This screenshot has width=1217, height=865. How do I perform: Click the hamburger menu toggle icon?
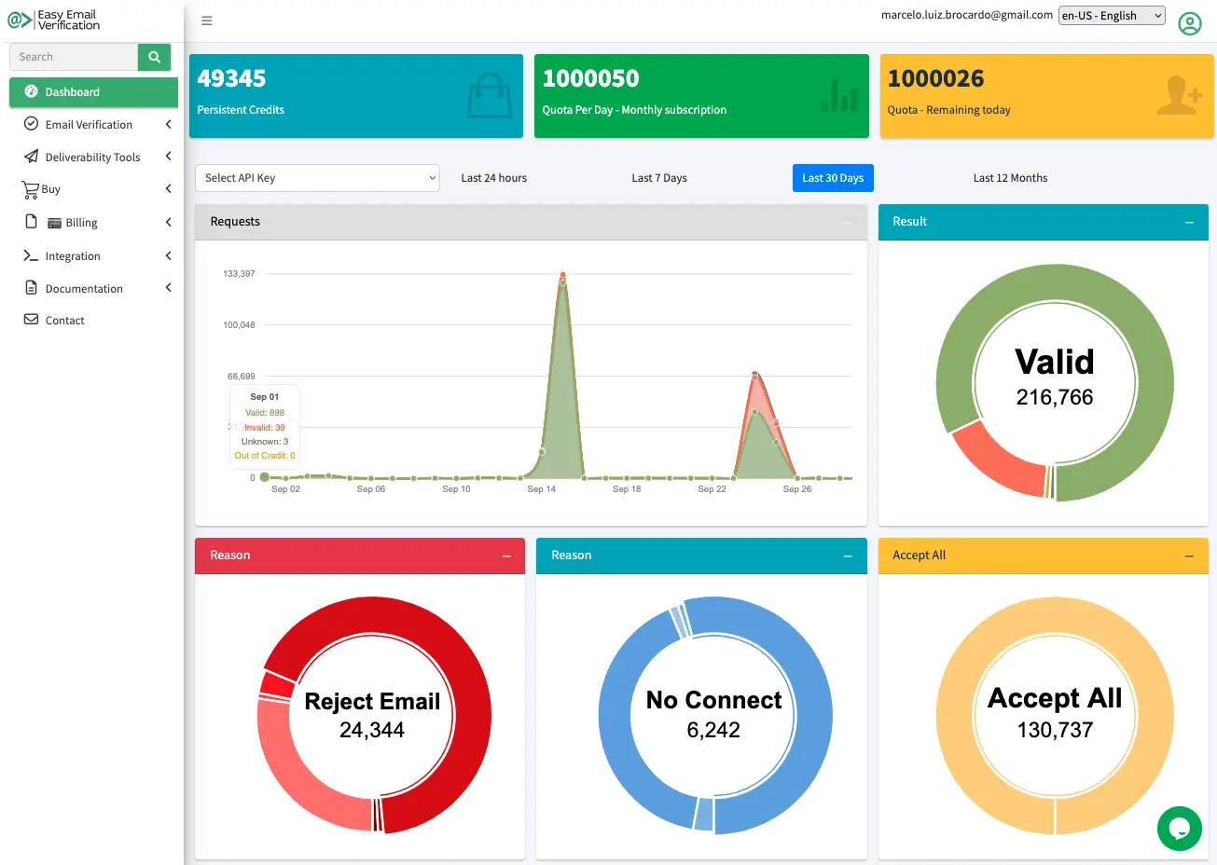(207, 21)
